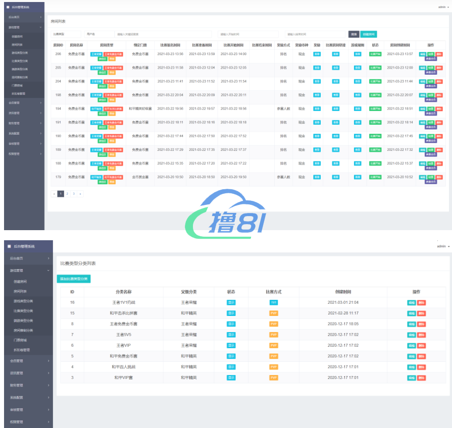Toggle 显示 status badge for 王者5V5
Screen dimensions: 452x428
[x=231, y=335]
